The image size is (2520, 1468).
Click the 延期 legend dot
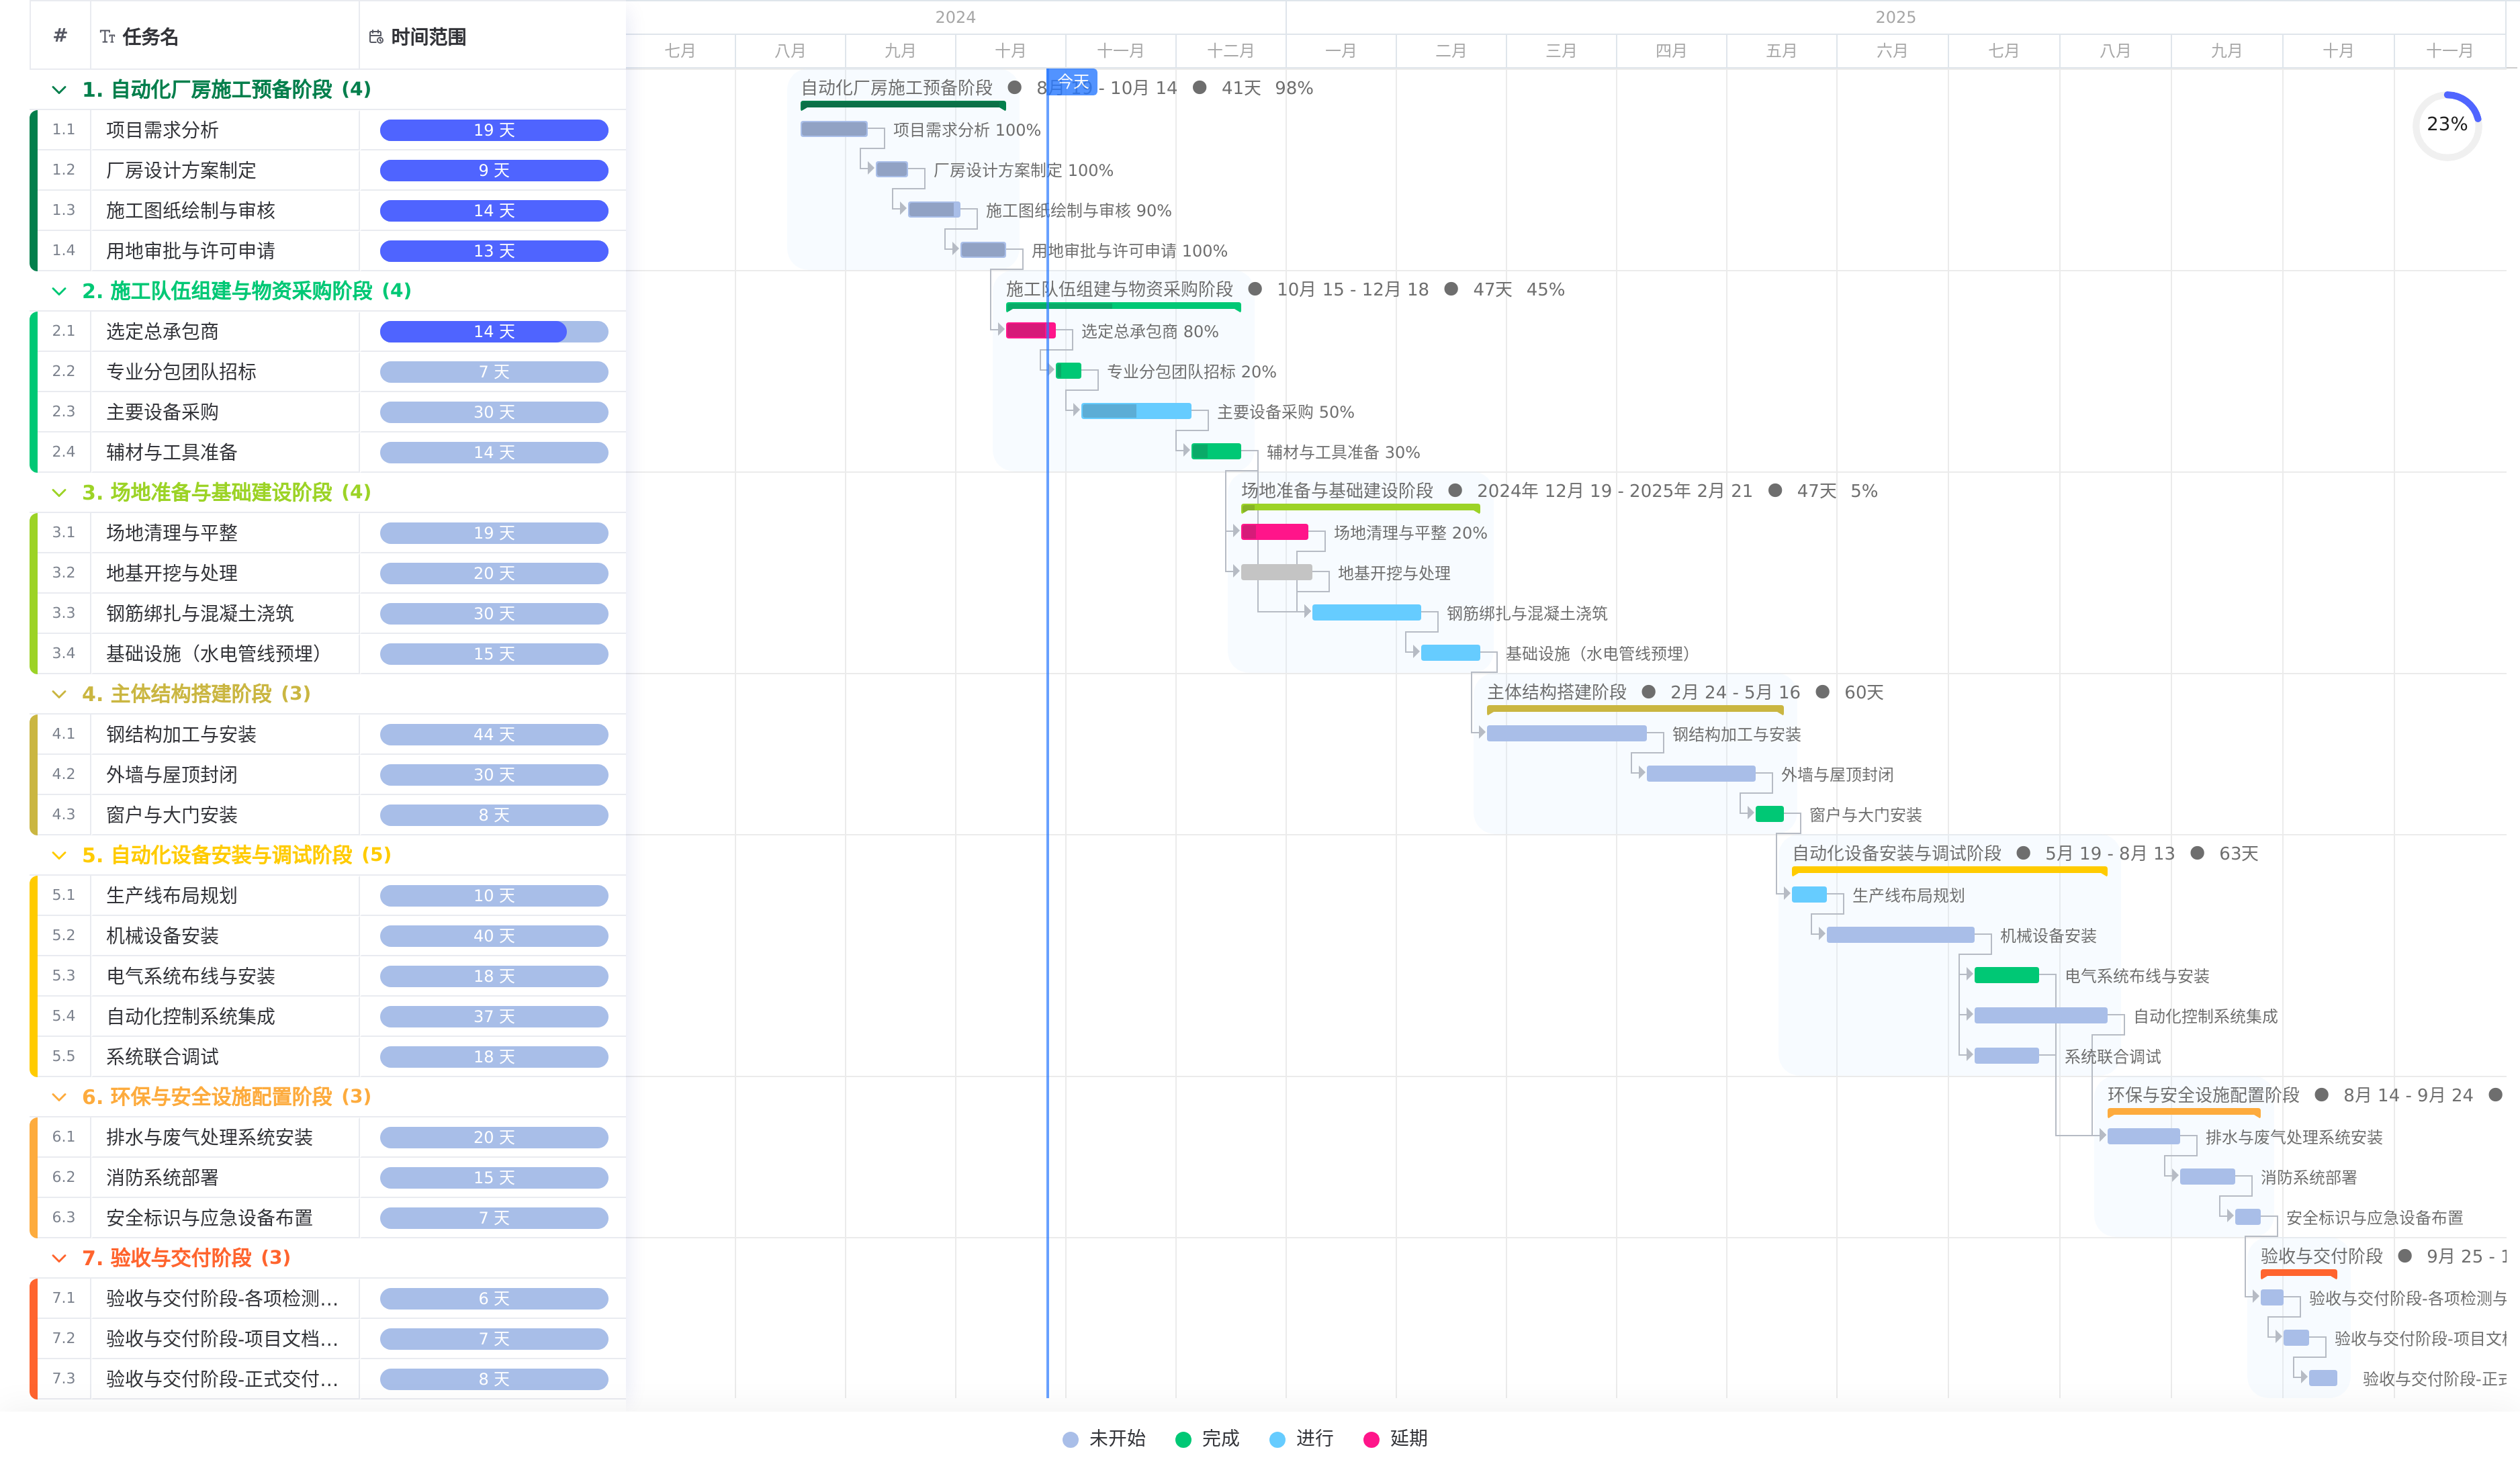(x=1371, y=1439)
